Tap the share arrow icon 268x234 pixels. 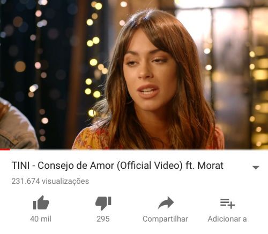[x=166, y=202]
